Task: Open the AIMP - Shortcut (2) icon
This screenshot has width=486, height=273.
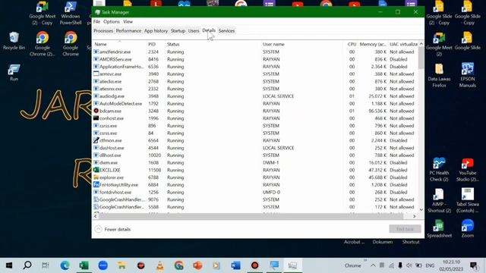Action: coord(439,200)
